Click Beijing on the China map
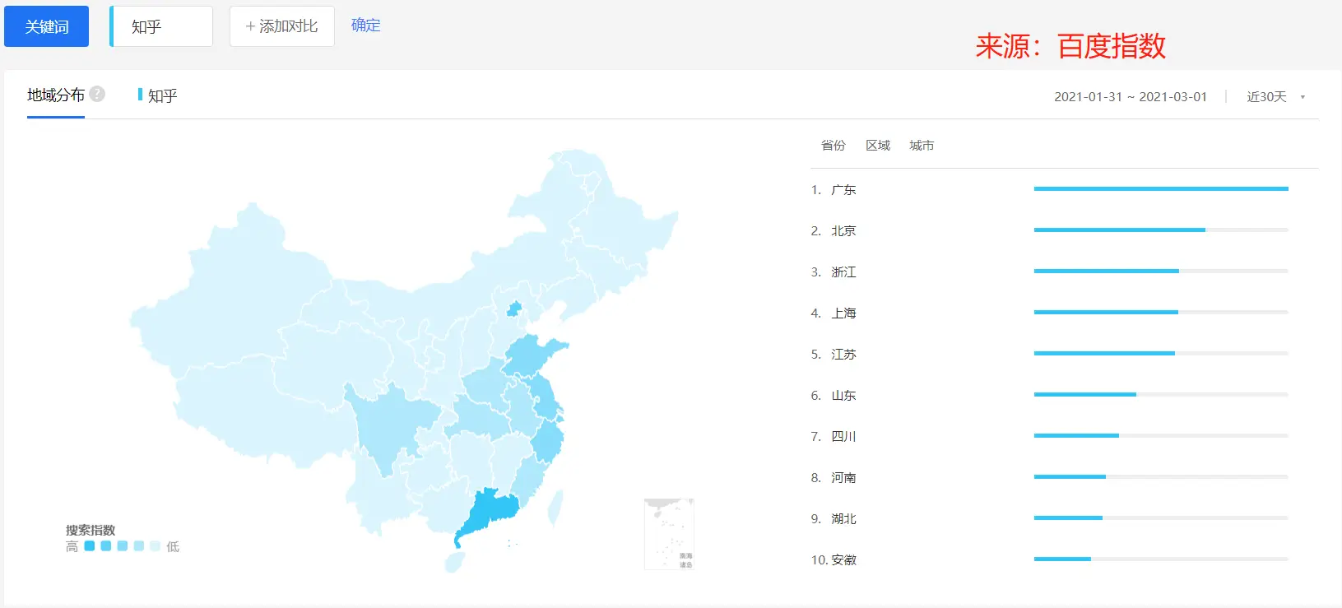The height and width of the screenshot is (608, 1342). click(x=513, y=309)
